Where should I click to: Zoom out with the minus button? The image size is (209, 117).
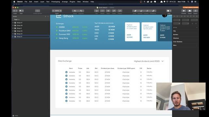tap(53, 11)
